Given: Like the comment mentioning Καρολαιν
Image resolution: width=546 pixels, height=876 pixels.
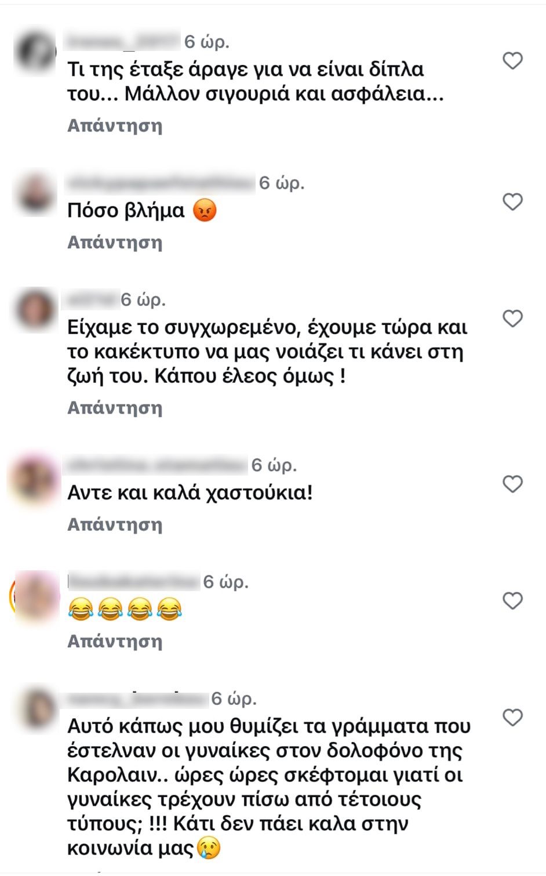Looking at the screenshot, I should [x=512, y=717].
